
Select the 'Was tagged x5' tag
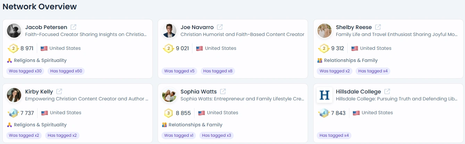[x=179, y=71]
